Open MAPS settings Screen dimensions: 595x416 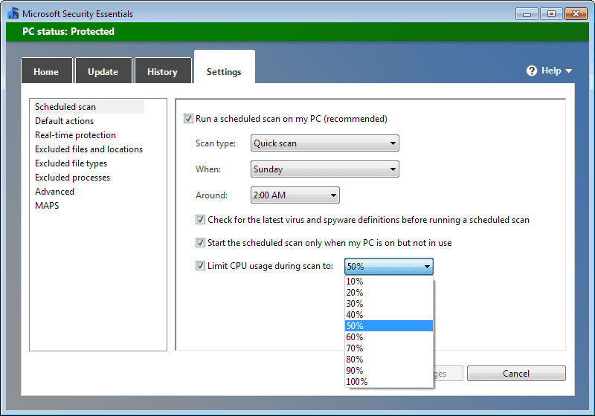47,205
